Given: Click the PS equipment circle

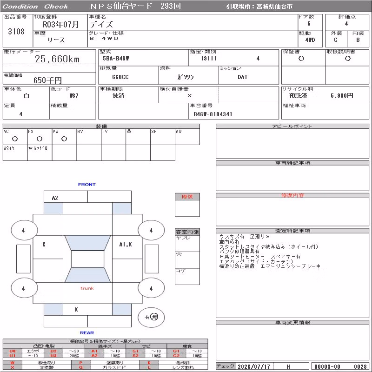Looking at the screenshot, I should pyautogui.click(x=40, y=139).
